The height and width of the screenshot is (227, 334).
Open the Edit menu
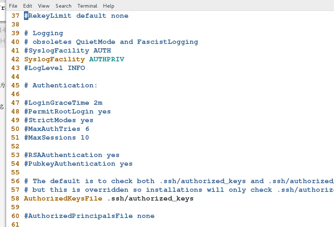tap(27, 6)
